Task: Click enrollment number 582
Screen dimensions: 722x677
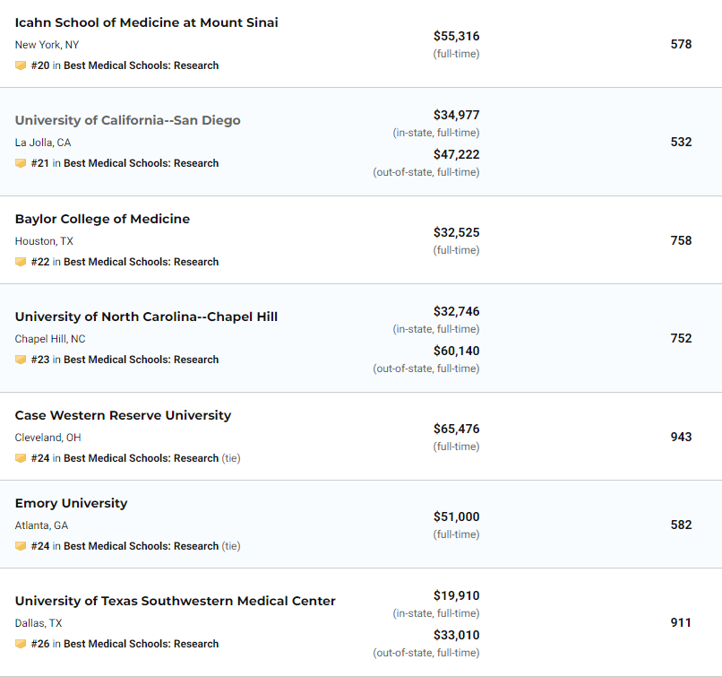Action: [681, 525]
